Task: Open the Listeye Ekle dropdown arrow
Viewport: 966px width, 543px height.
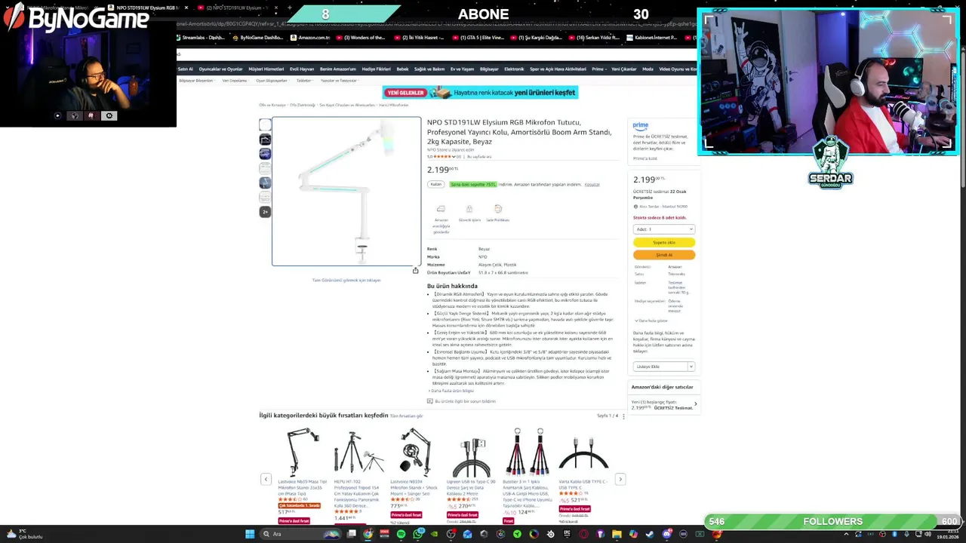Action: pos(690,367)
